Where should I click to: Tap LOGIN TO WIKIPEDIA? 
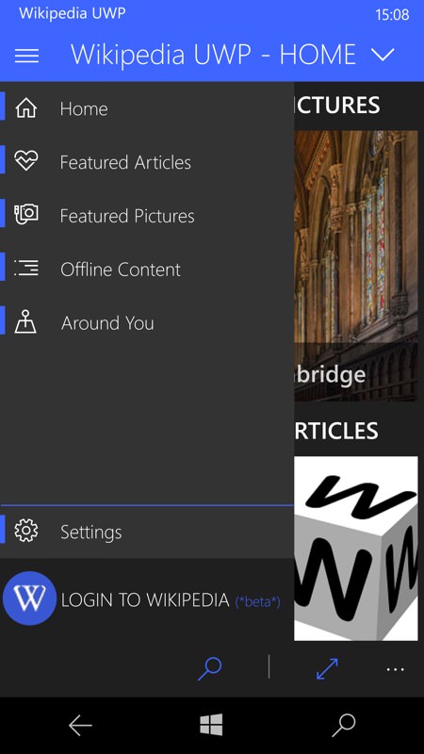click(x=145, y=600)
